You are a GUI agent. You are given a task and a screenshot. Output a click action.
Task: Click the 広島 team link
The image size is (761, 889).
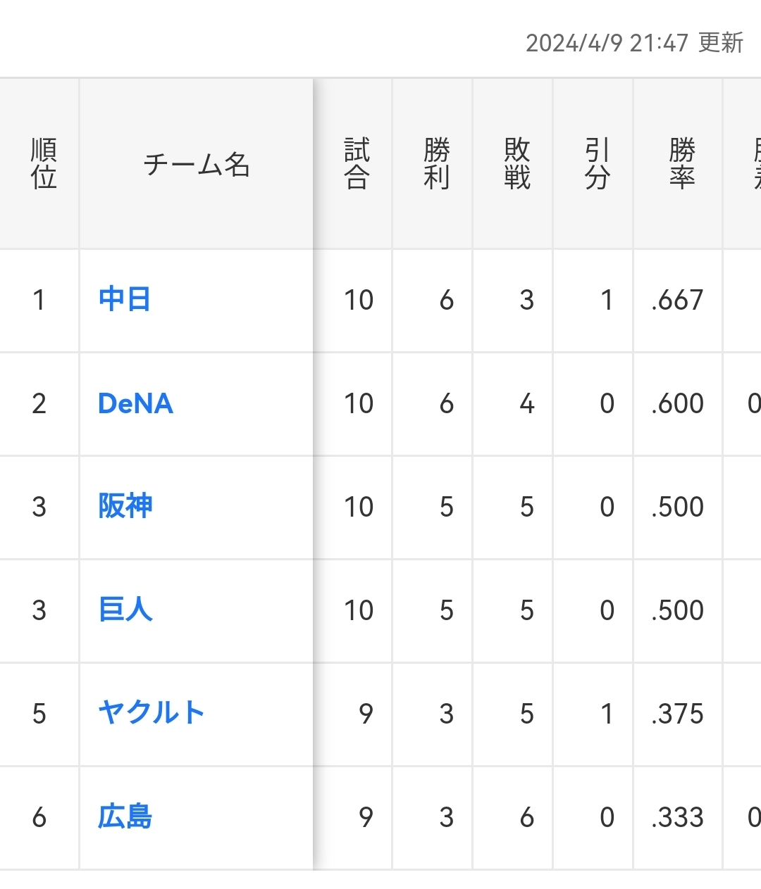125,817
